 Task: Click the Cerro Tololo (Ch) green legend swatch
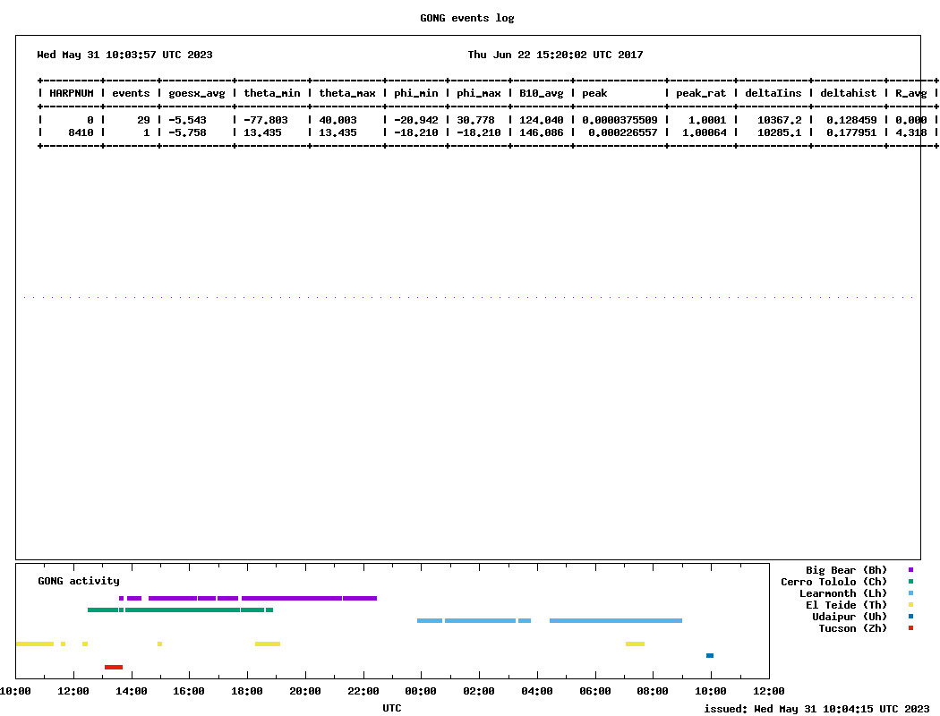(x=910, y=581)
